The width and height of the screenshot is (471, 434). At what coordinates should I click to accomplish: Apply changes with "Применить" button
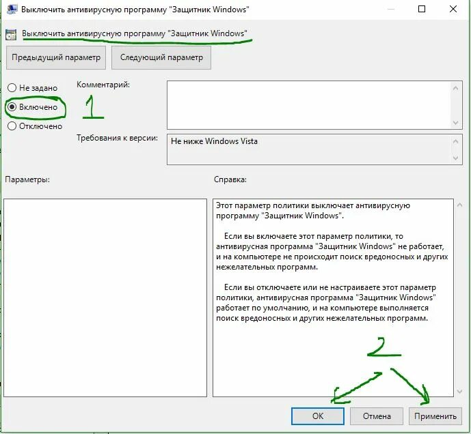pos(435,416)
